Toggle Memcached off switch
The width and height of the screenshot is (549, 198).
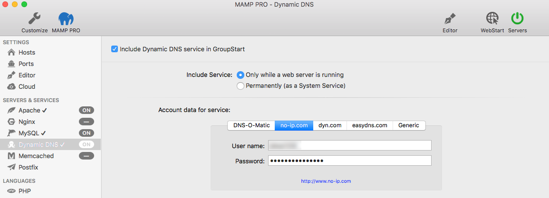pos(87,156)
